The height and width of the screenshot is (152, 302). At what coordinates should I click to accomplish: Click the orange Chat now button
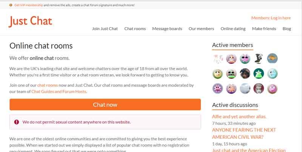click(x=105, y=105)
